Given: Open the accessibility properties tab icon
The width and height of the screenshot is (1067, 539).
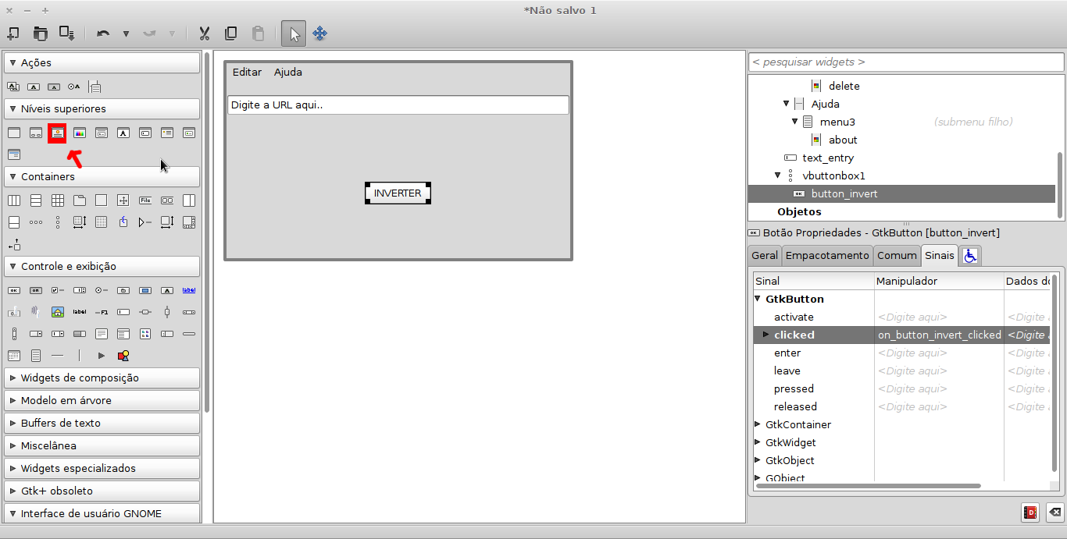Looking at the screenshot, I should 970,255.
